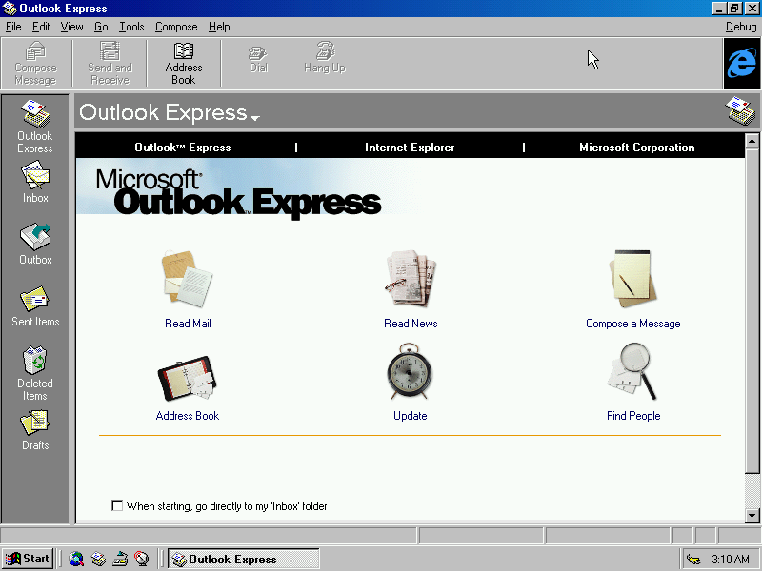Click the Address Book toolbar icon

pos(183,63)
